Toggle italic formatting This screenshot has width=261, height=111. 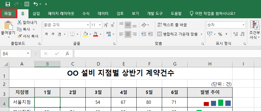coord(53,34)
